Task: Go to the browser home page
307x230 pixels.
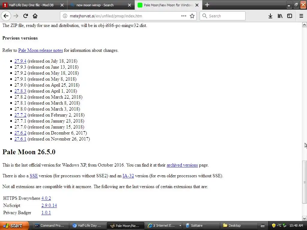Action: (x=35, y=16)
